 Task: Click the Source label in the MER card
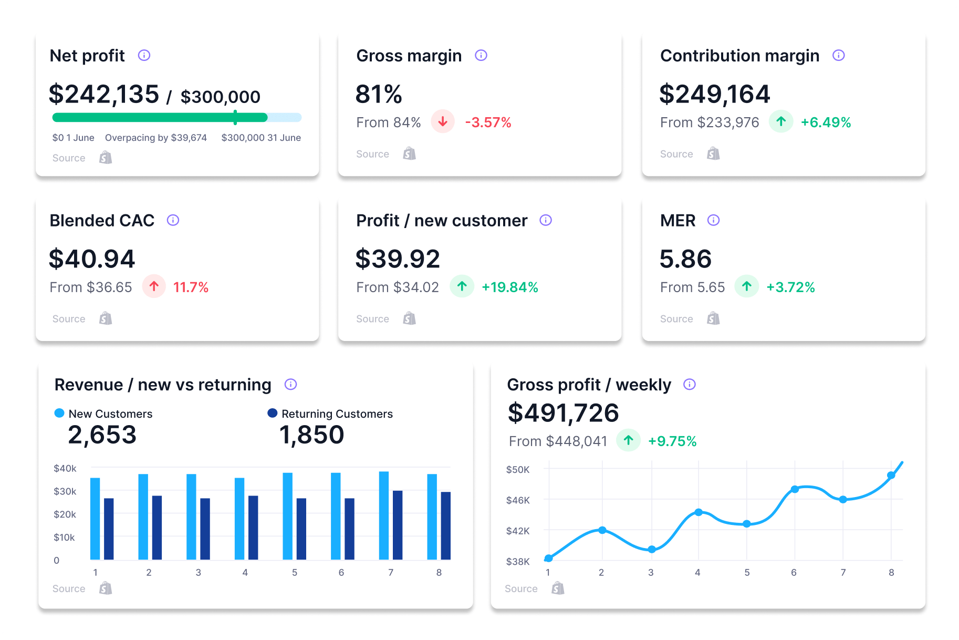[x=676, y=319]
